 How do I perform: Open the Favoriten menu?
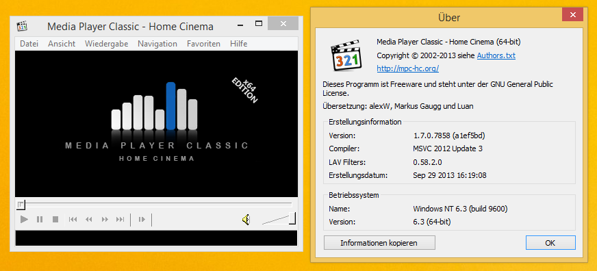(204, 44)
